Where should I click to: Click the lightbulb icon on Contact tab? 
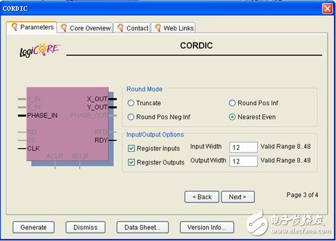[x=121, y=27]
